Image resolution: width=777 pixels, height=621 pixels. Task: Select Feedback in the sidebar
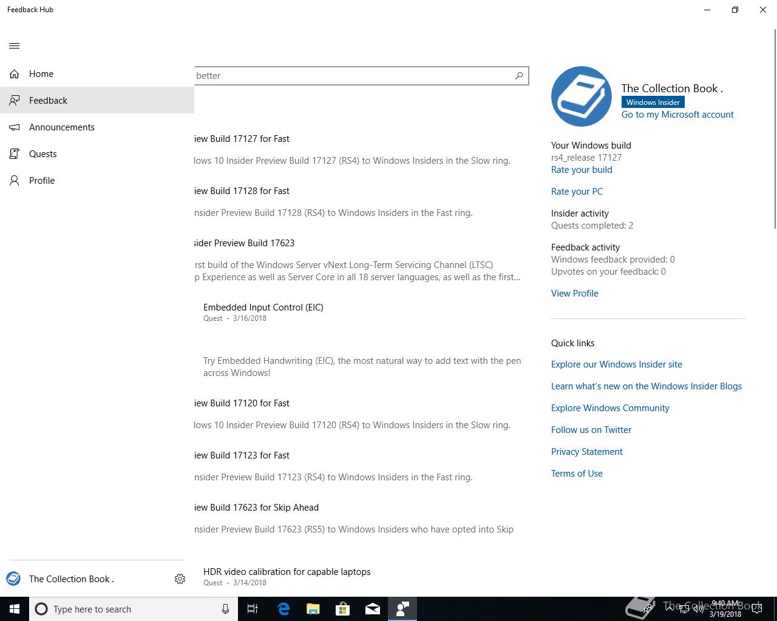point(97,100)
